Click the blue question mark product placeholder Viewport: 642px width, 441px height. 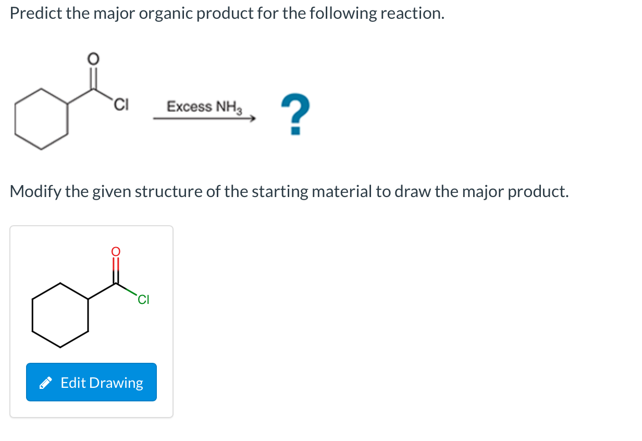(295, 114)
